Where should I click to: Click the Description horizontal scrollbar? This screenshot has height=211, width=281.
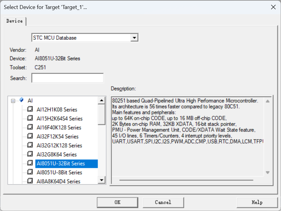tap(186, 180)
